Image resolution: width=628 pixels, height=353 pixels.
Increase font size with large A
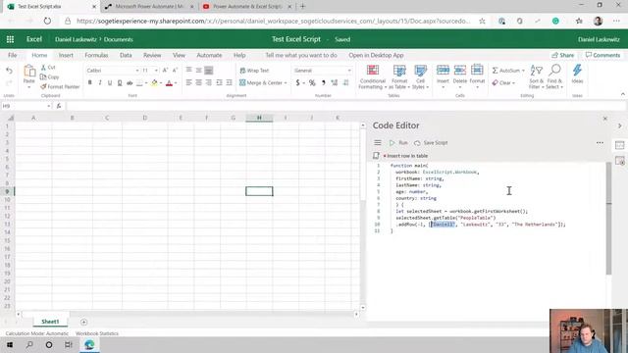pos(165,71)
